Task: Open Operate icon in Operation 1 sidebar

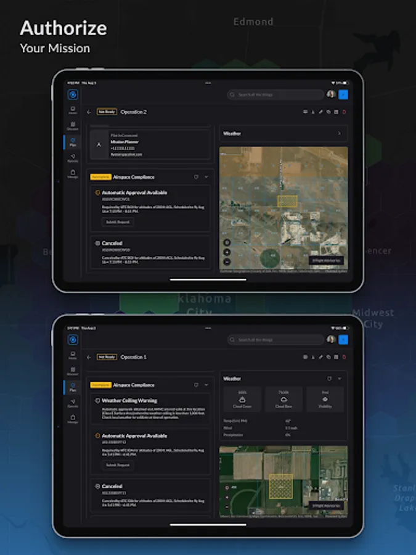Action: tap(73, 403)
